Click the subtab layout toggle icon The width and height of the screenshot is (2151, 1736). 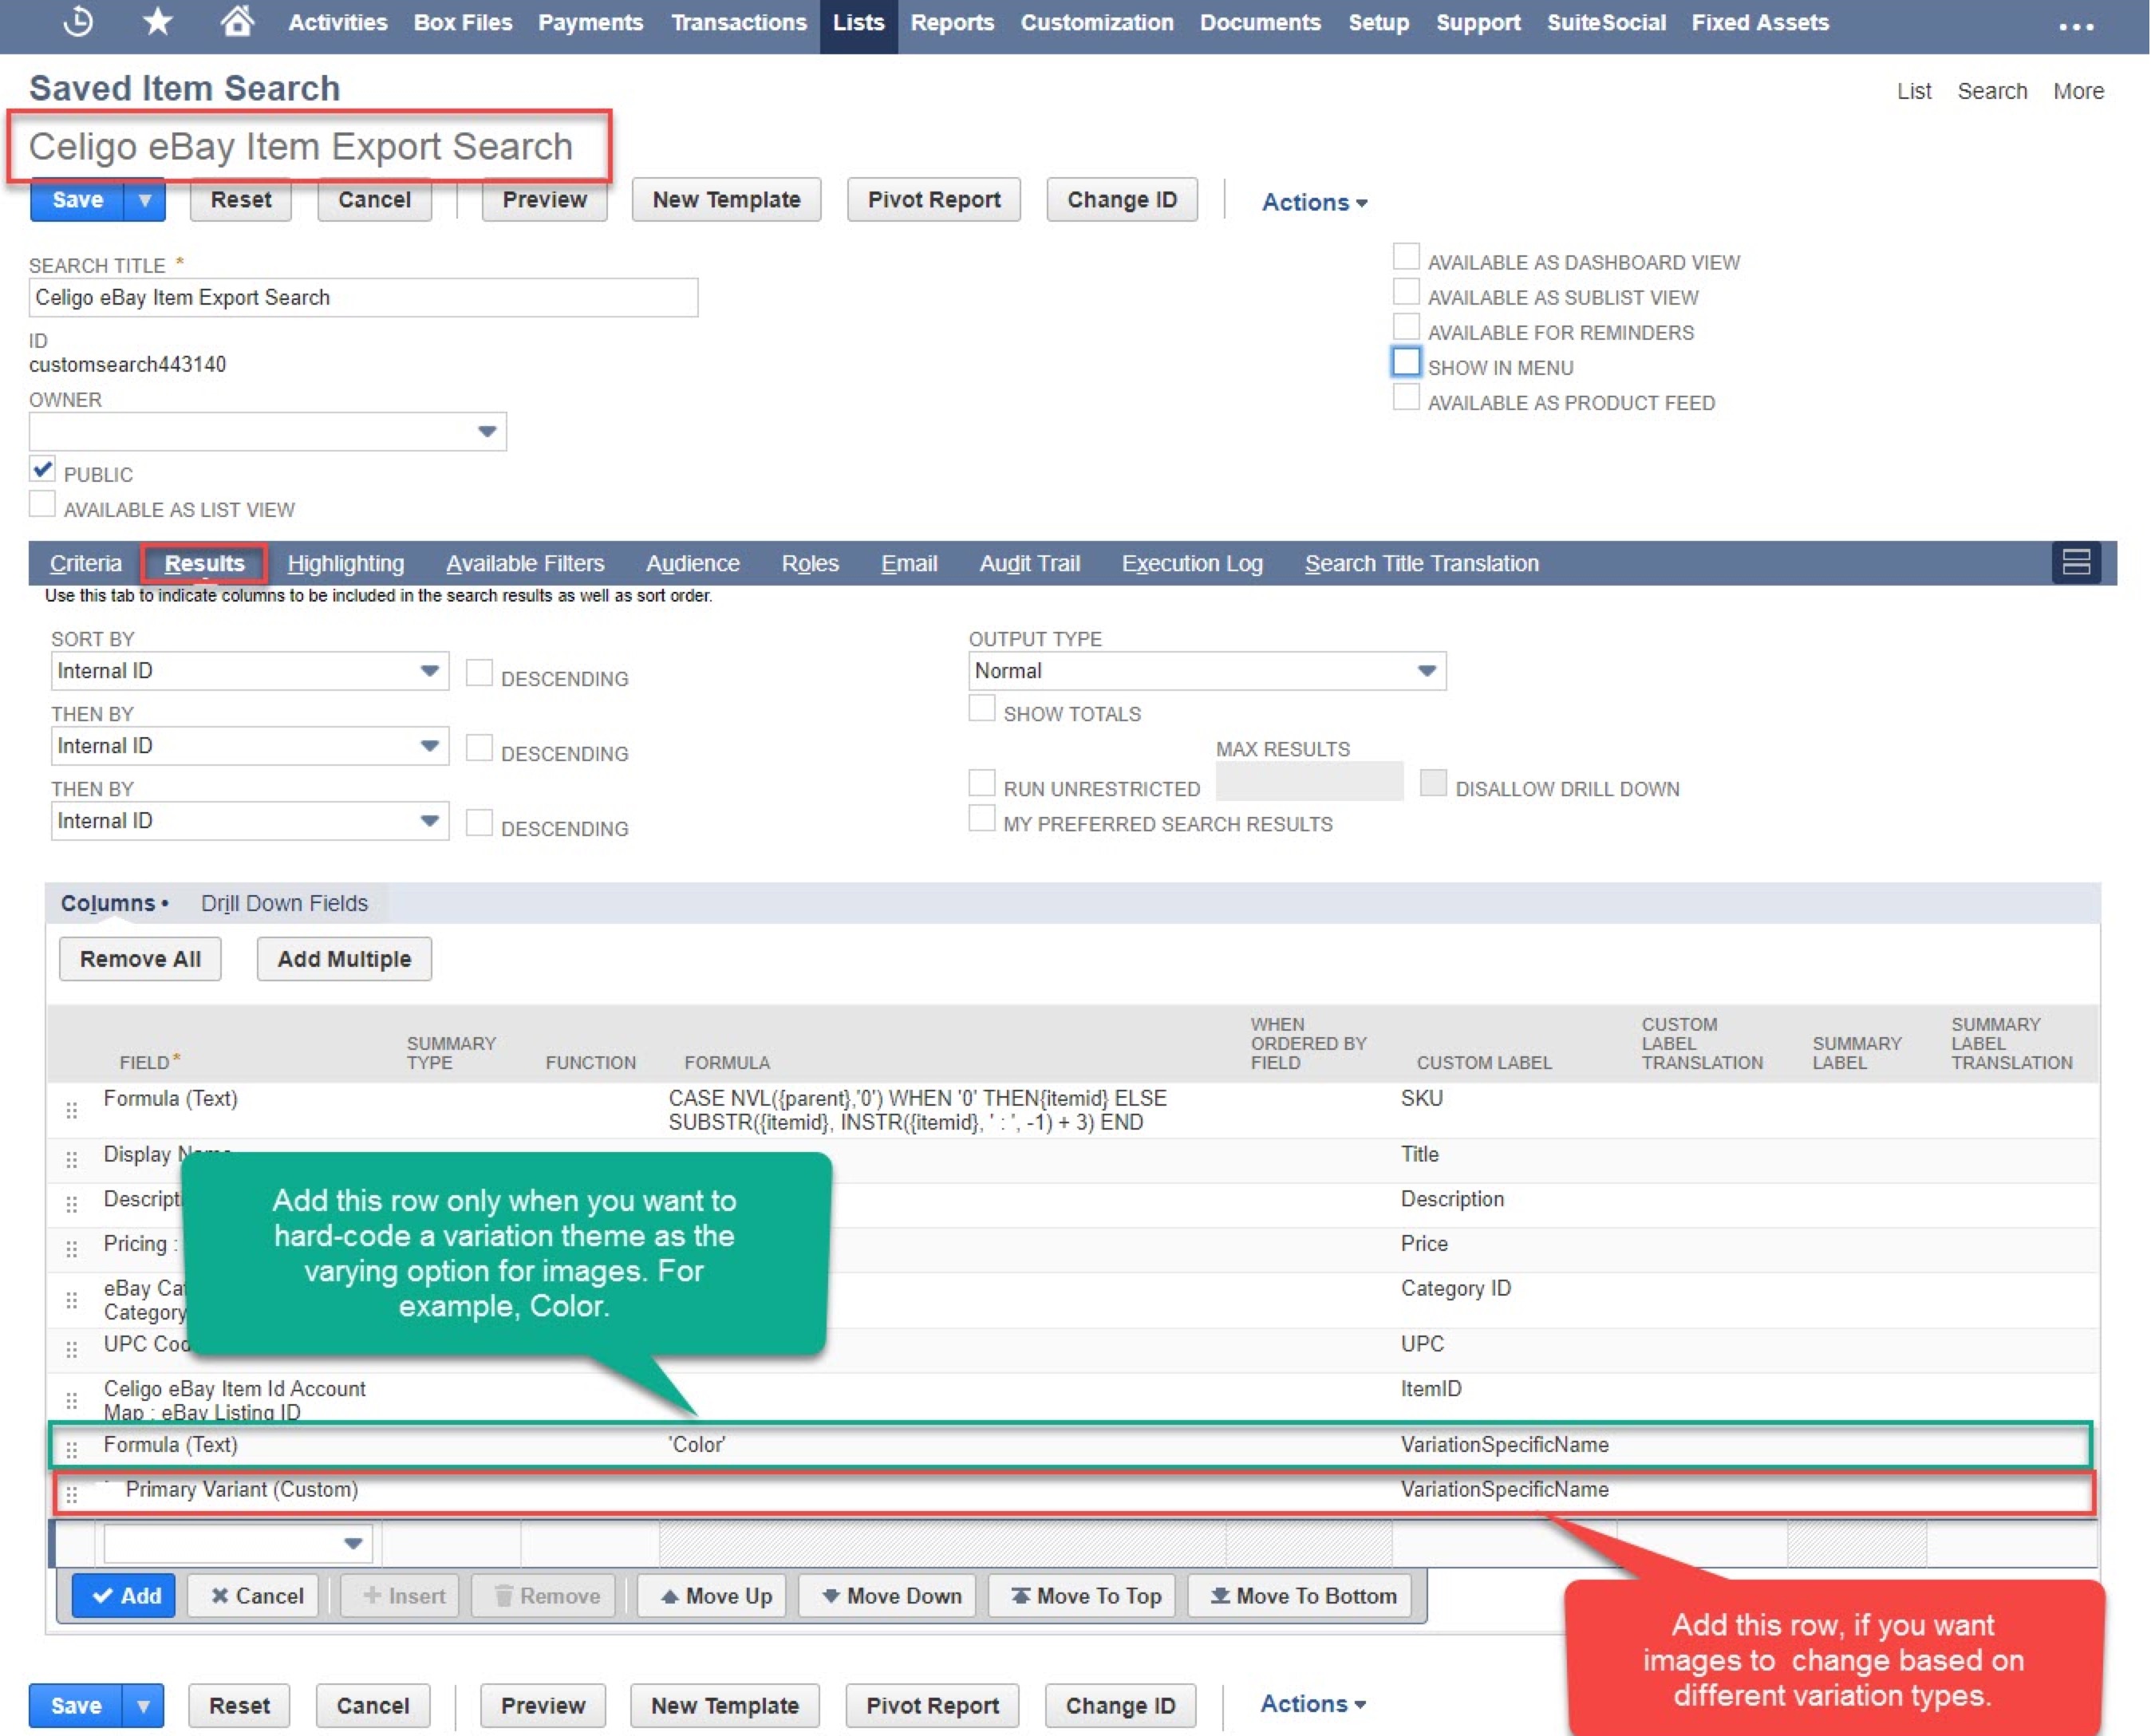(2076, 562)
